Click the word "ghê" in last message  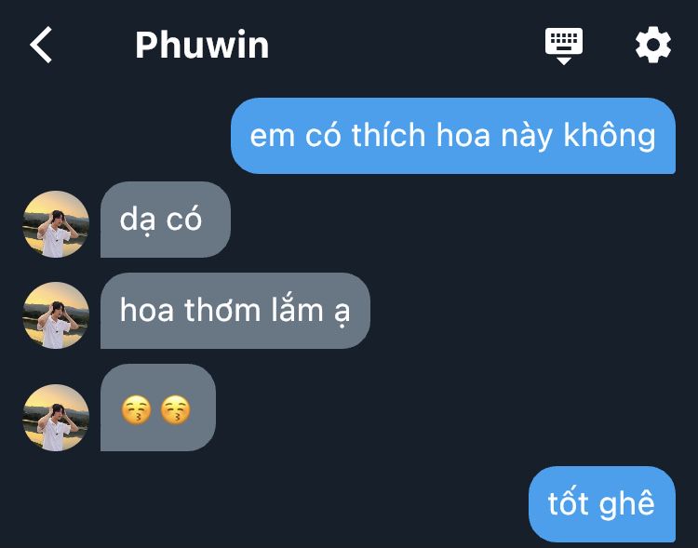point(627,504)
